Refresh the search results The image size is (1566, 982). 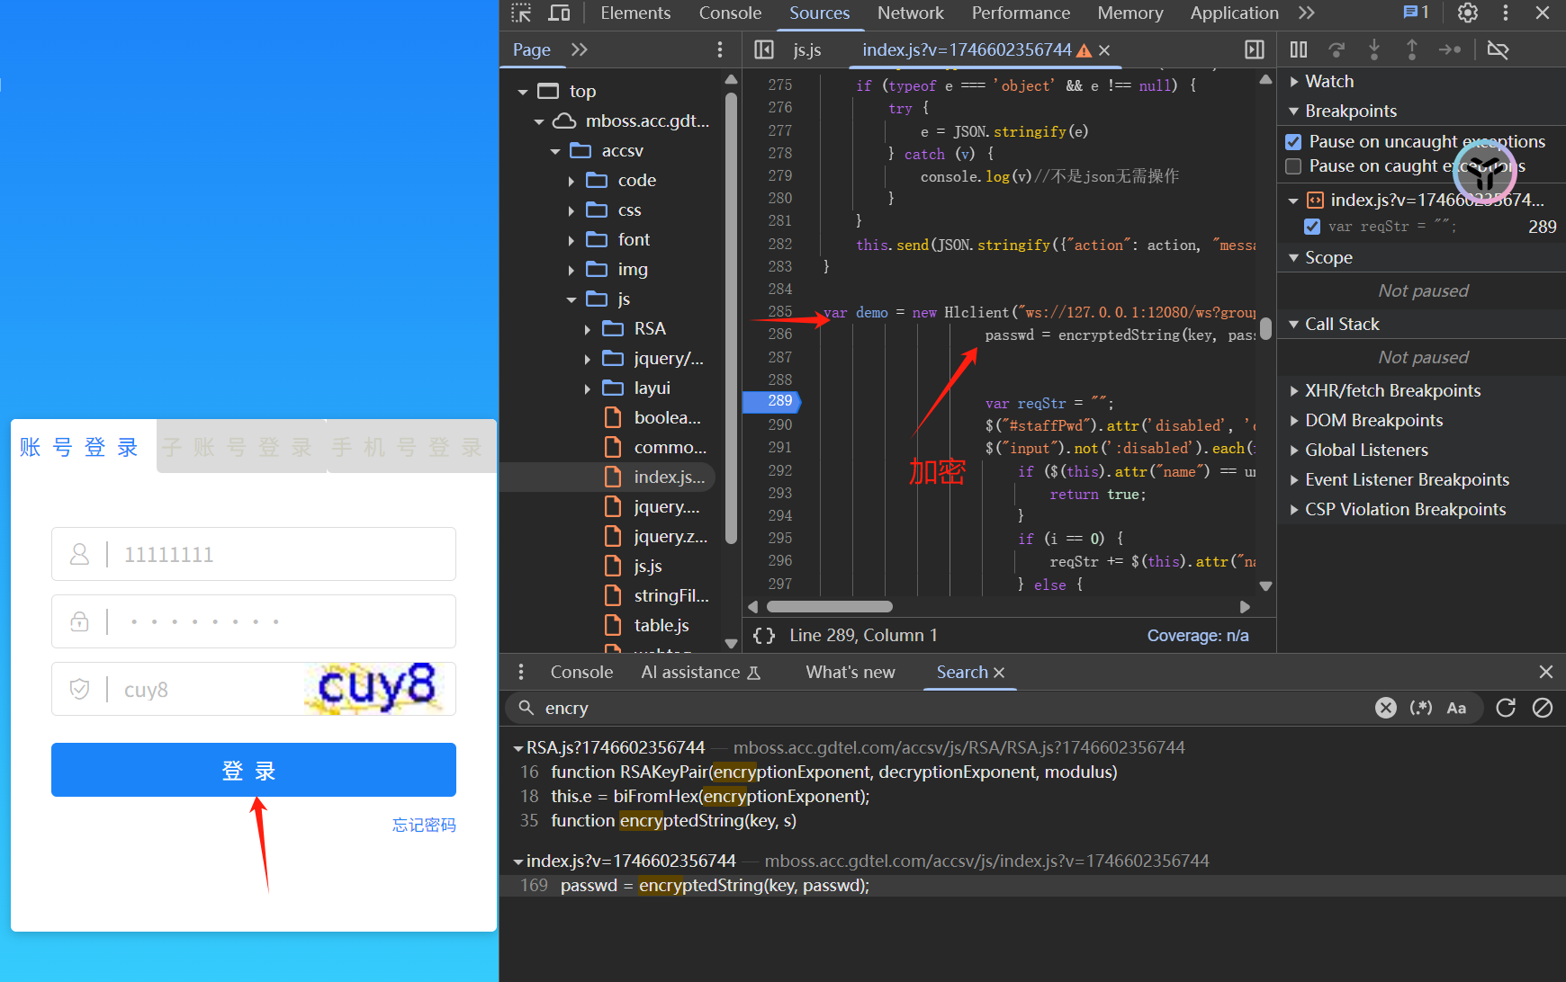(1506, 708)
